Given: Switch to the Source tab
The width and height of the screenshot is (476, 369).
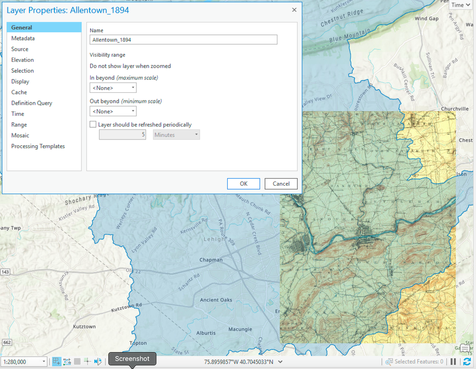Looking at the screenshot, I should (20, 49).
